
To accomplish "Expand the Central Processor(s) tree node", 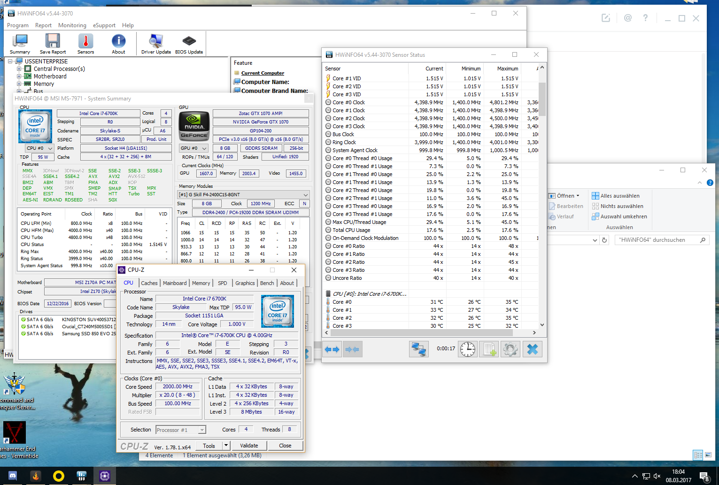I will point(19,69).
